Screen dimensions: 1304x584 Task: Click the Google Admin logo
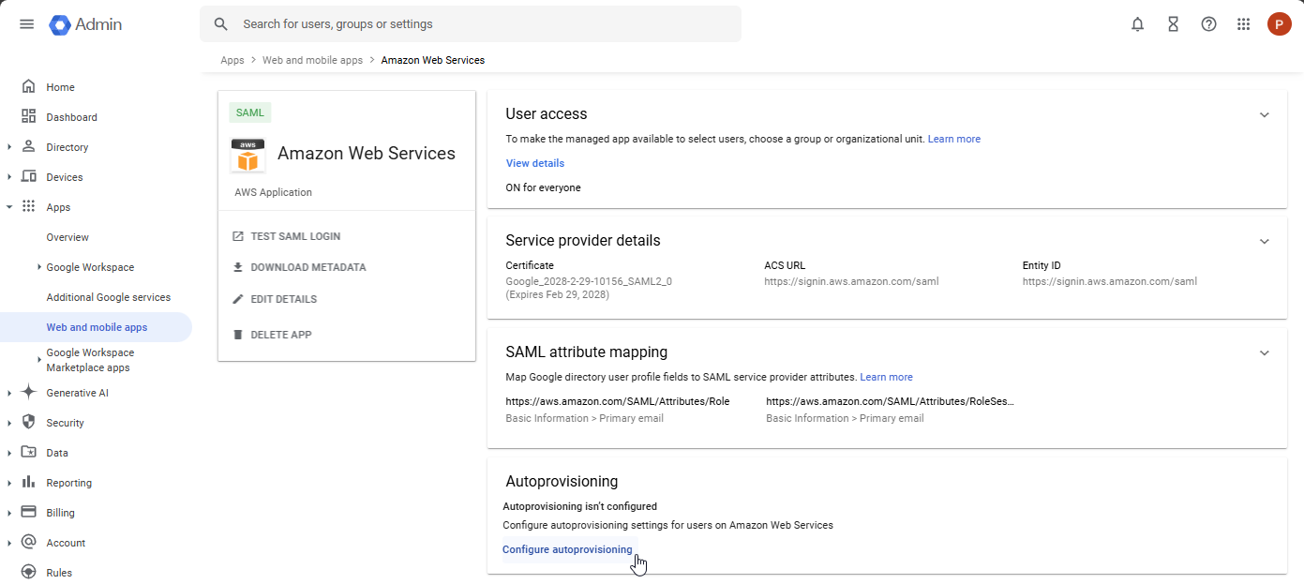click(85, 24)
